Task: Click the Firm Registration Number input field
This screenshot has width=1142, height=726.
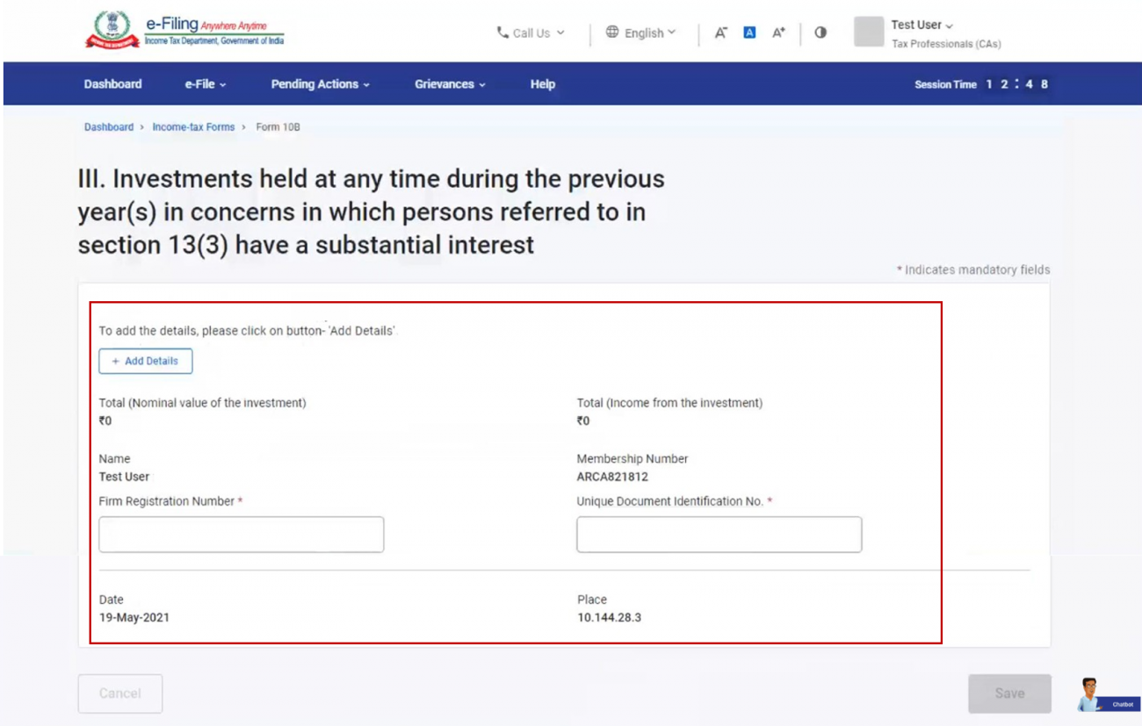Action: (241, 534)
